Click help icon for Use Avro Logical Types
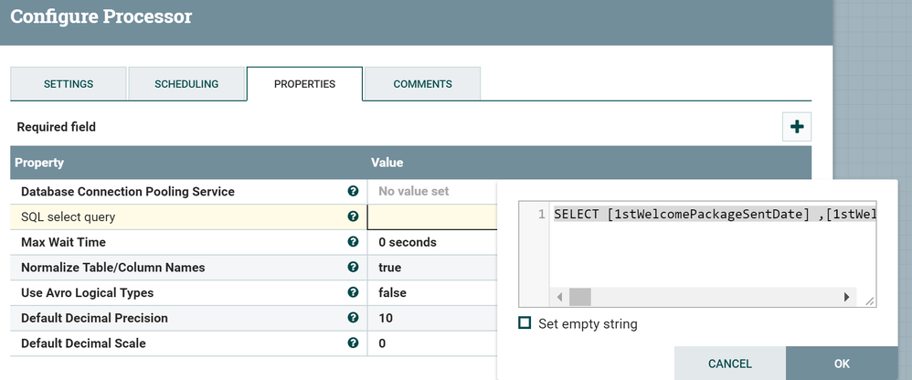912x380 pixels. (x=353, y=293)
